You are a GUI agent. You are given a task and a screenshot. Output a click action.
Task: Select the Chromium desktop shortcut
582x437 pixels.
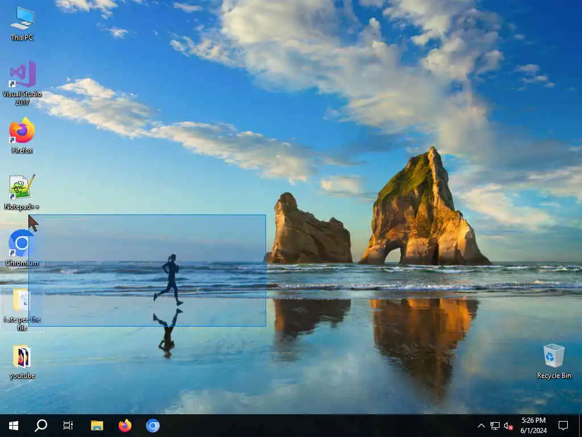click(x=22, y=248)
